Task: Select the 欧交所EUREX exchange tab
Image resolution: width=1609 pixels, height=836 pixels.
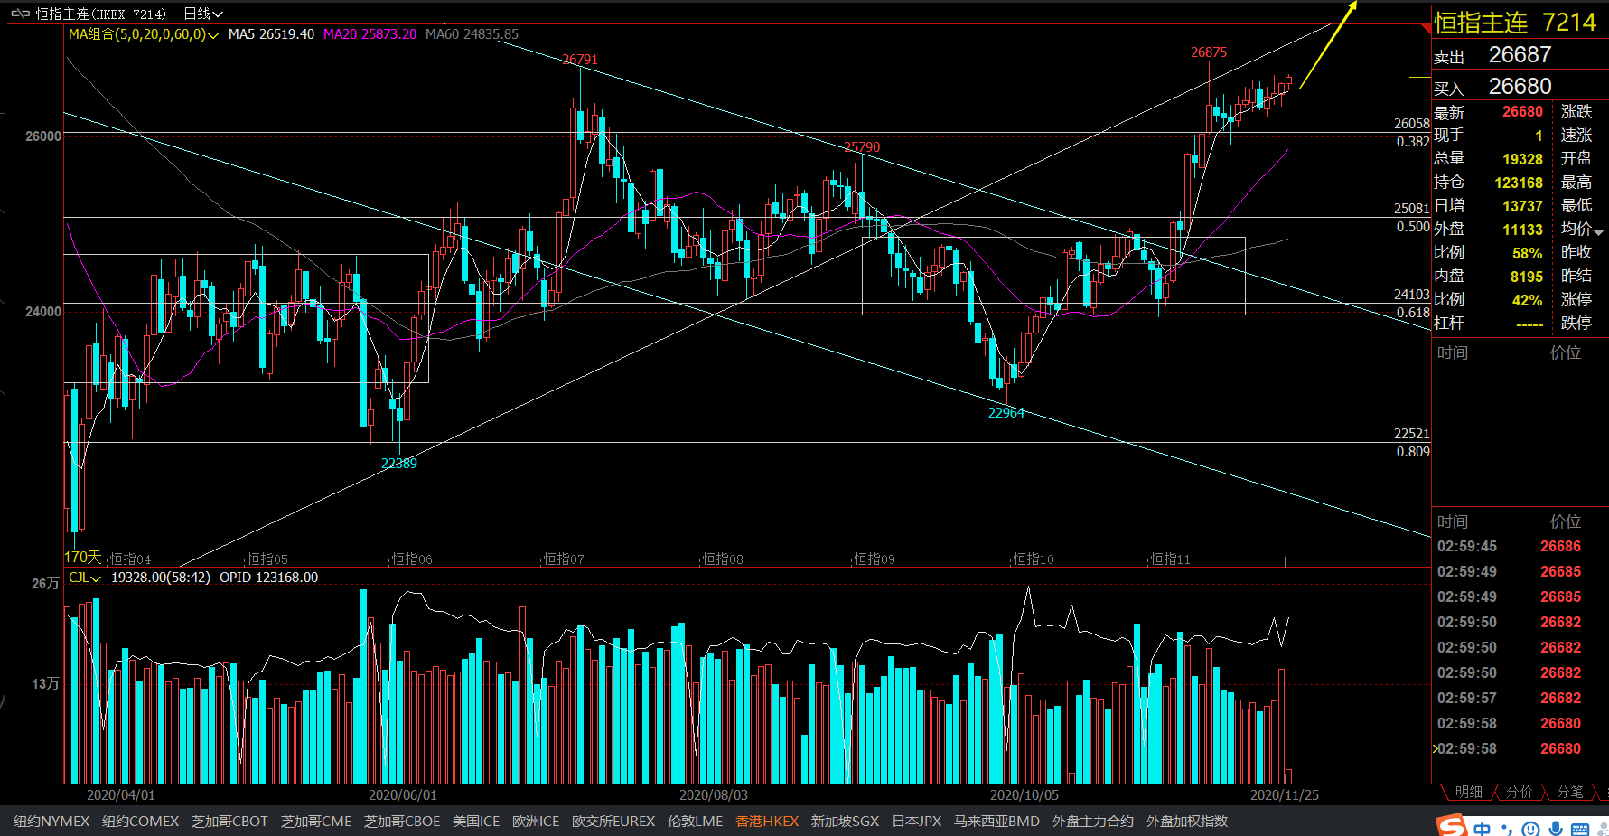Action: pyautogui.click(x=613, y=822)
